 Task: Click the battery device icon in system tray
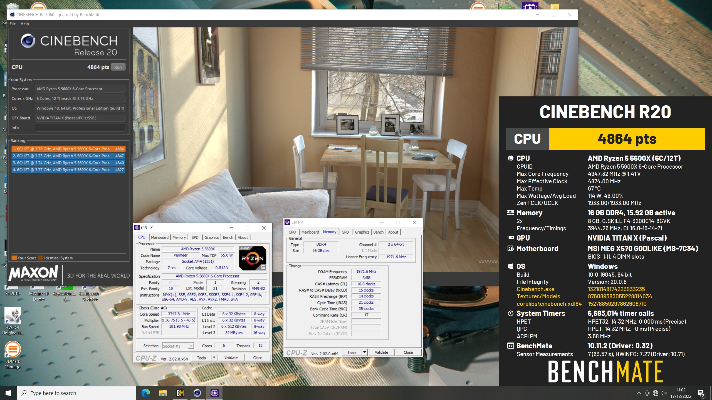[x=647, y=393]
